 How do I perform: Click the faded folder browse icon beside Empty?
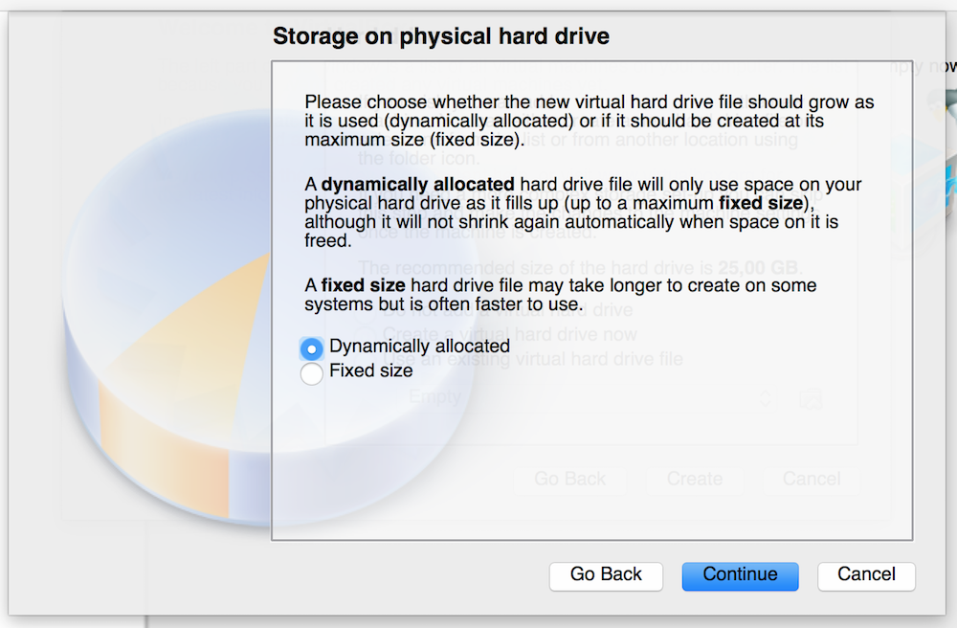pos(811,398)
